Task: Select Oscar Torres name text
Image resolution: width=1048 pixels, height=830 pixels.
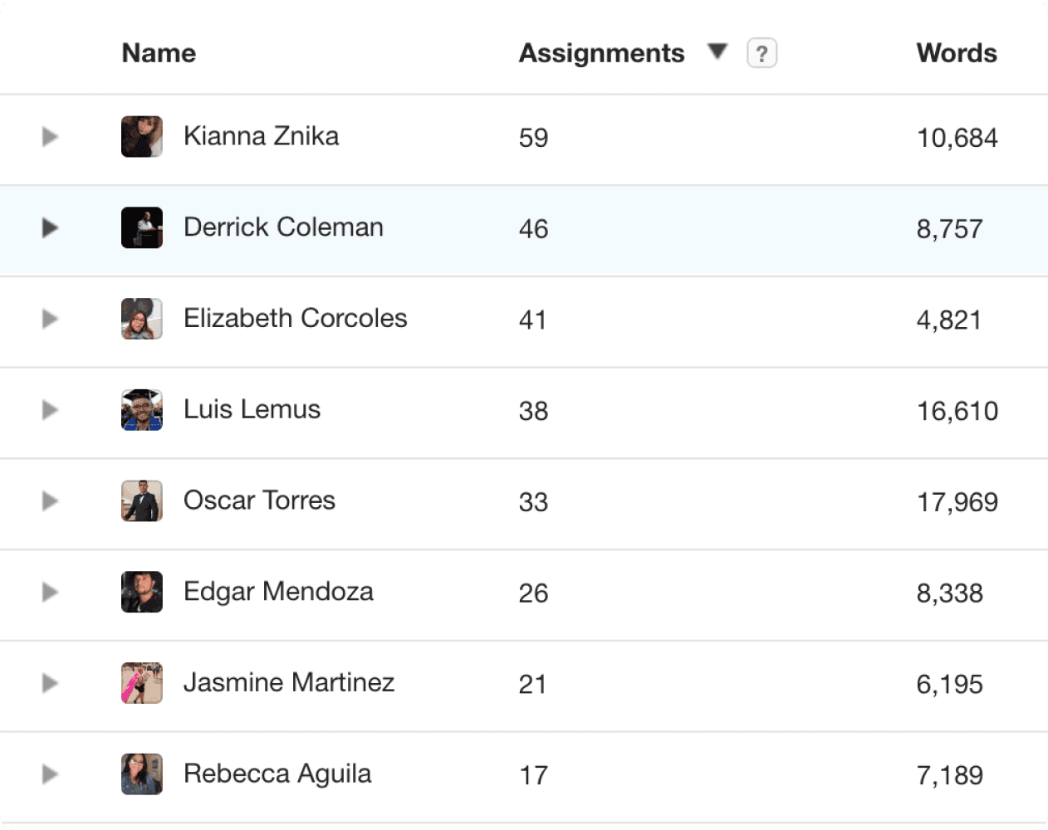Action: pos(259,500)
